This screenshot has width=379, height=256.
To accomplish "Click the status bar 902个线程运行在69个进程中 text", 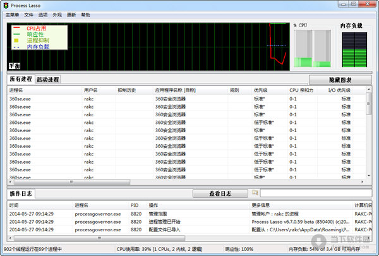I will pyautogui.click(x=33, y=249).
